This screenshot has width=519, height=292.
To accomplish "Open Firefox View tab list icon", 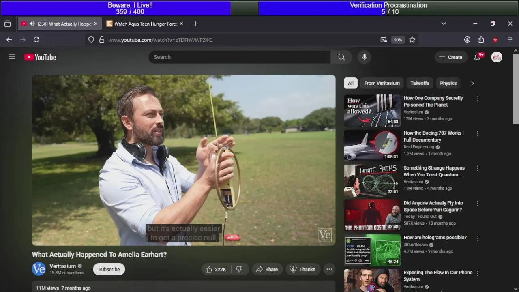I will point(8,24).
